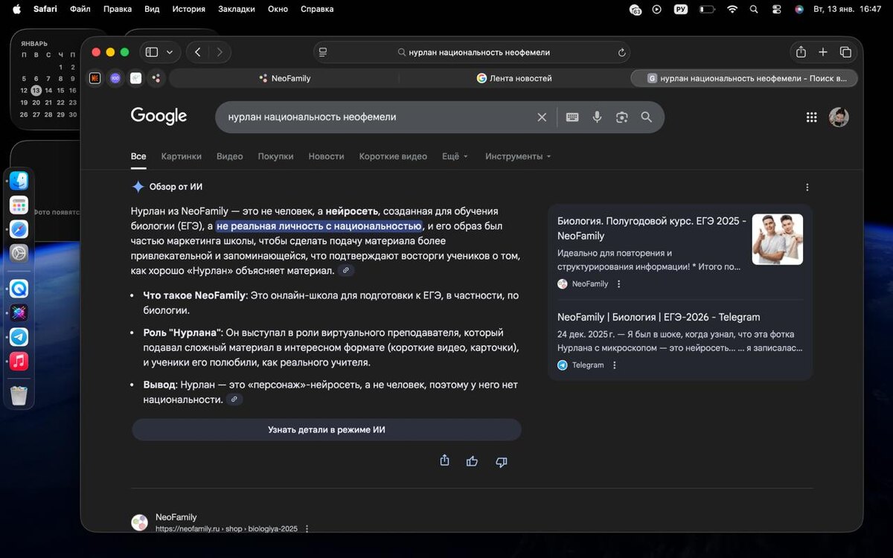Go back with the Safari back arrow
Viewport: 893px width, 558px height.
197,52
